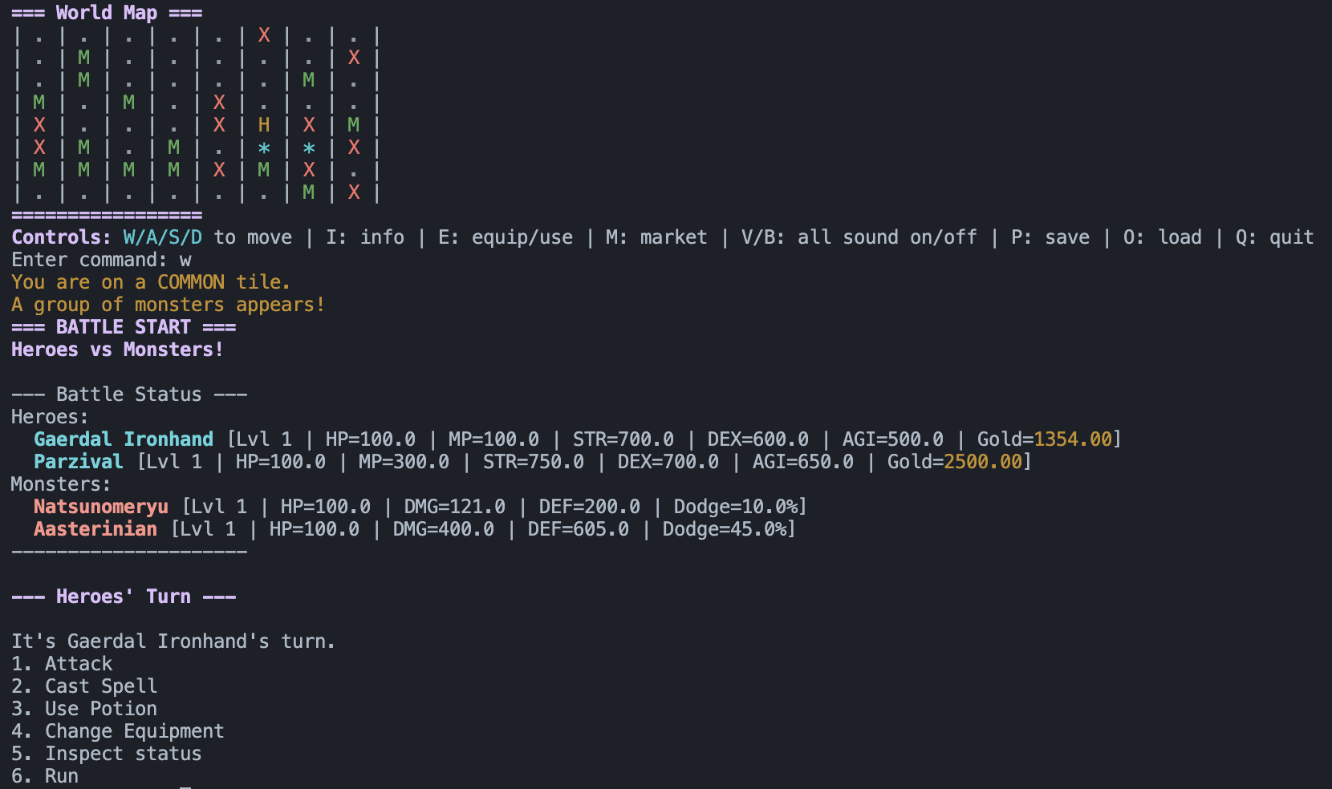The image size is (1332, 789).
Task: Click the W/A/S/D controls hint
Action: point(163,237)
